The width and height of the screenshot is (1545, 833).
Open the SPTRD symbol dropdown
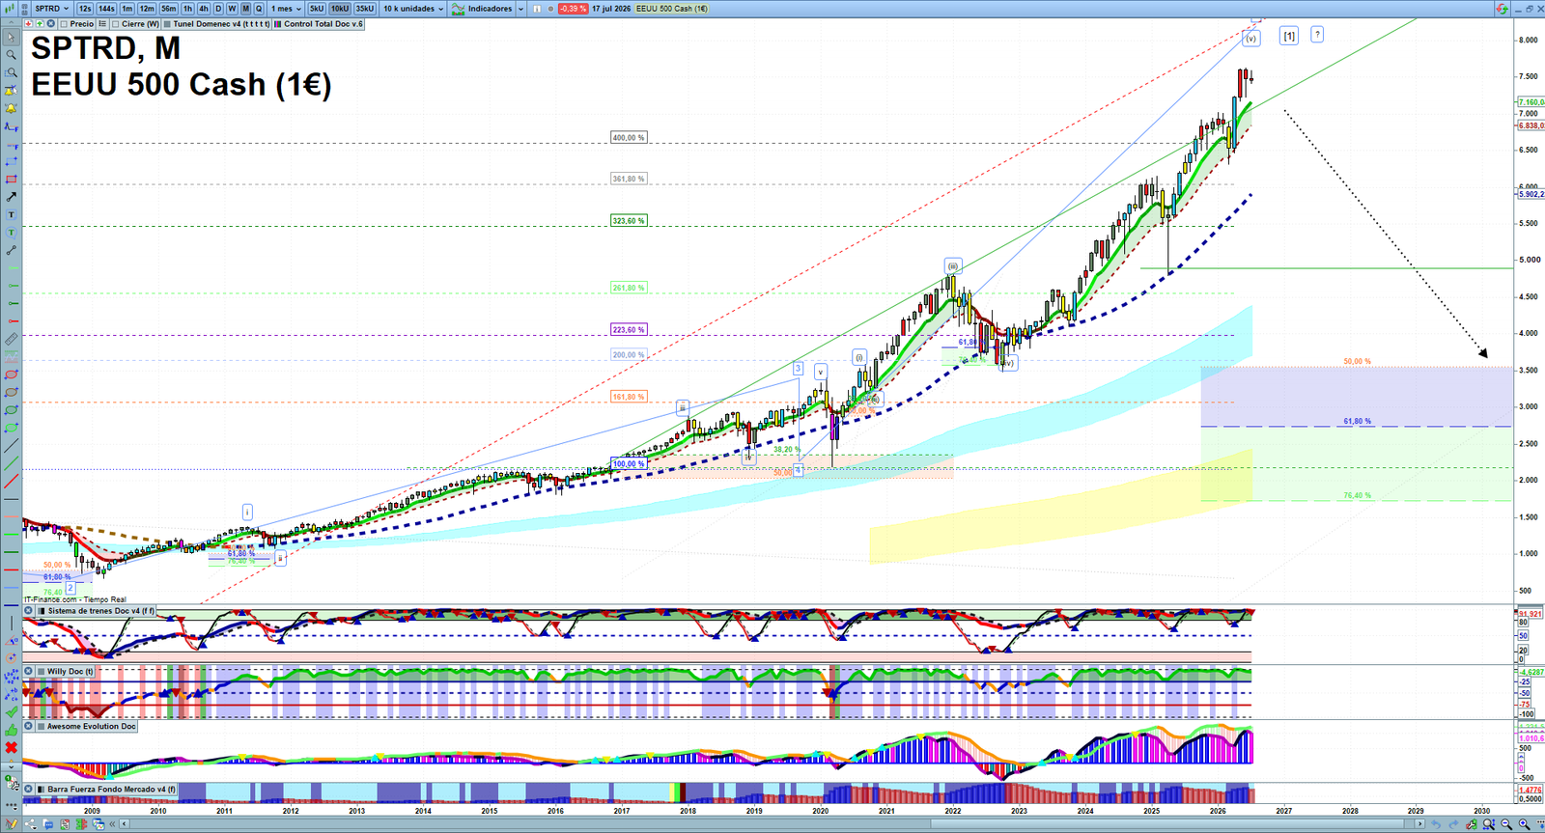[51, 9]
